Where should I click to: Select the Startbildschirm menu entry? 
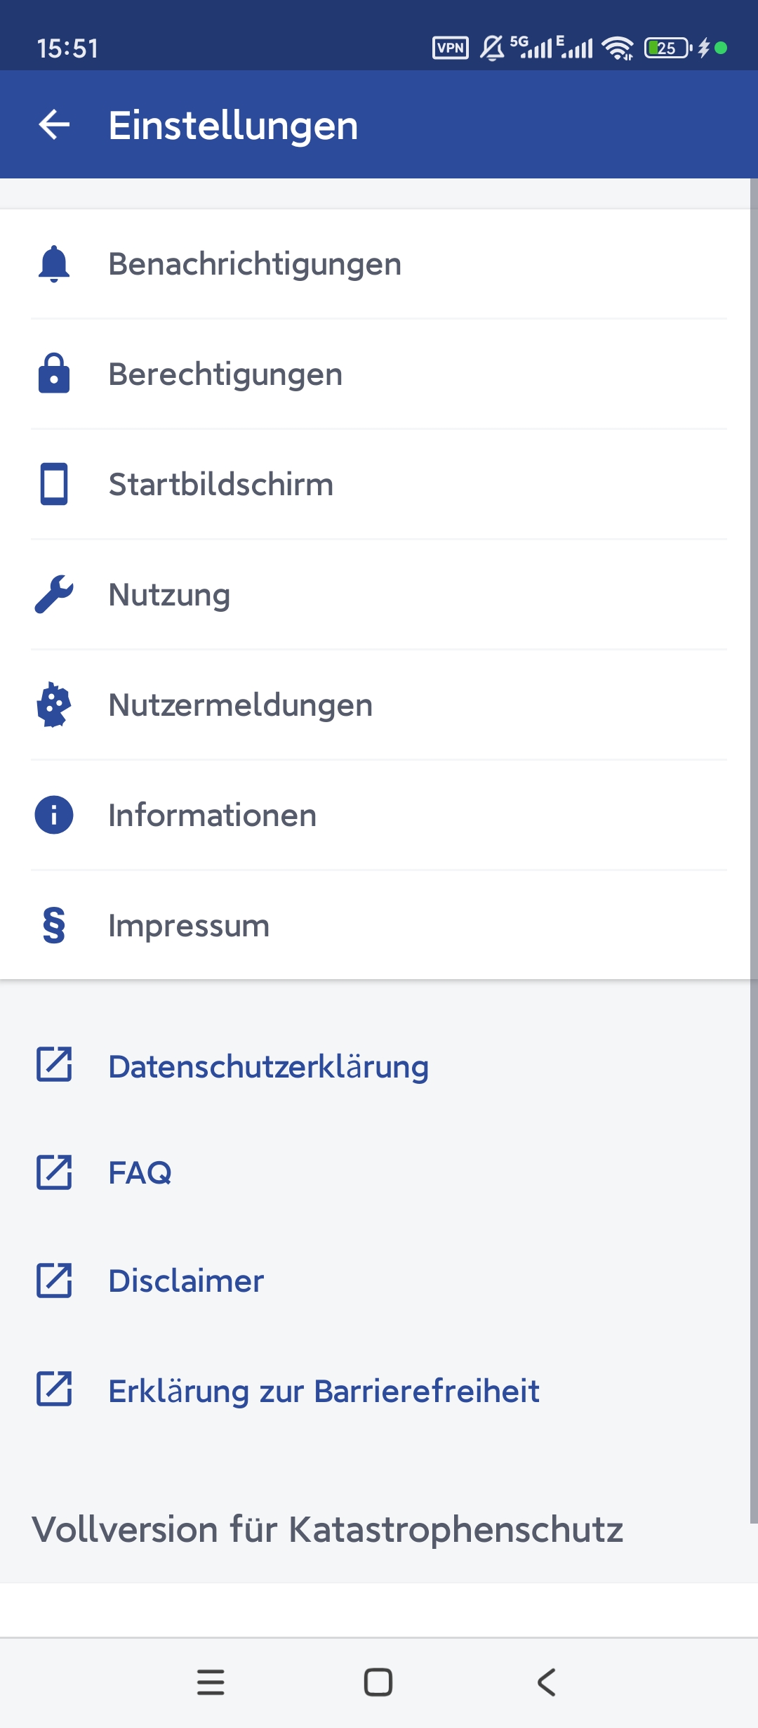pyautogui.click(x=220, y=484)
